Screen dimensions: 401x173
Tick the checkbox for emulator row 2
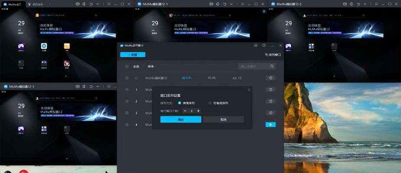[127, 101]
